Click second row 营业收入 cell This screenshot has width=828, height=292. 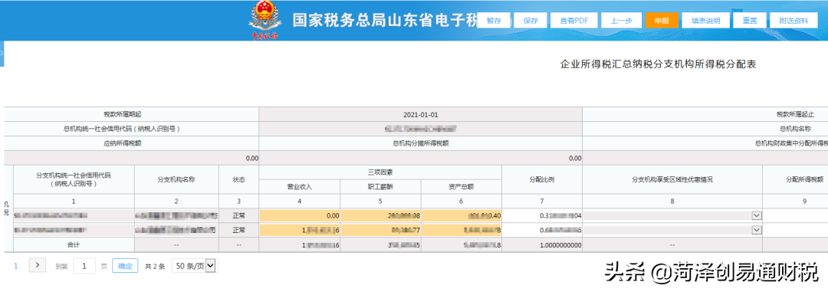300,230
